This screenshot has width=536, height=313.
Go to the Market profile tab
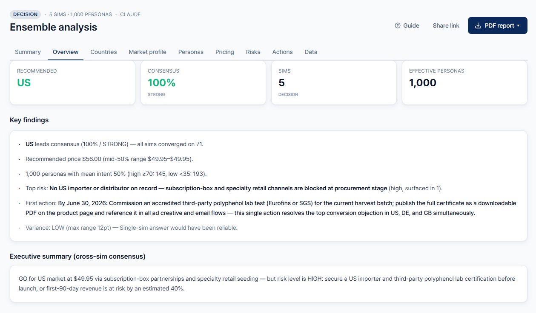[x=147, y=52]
